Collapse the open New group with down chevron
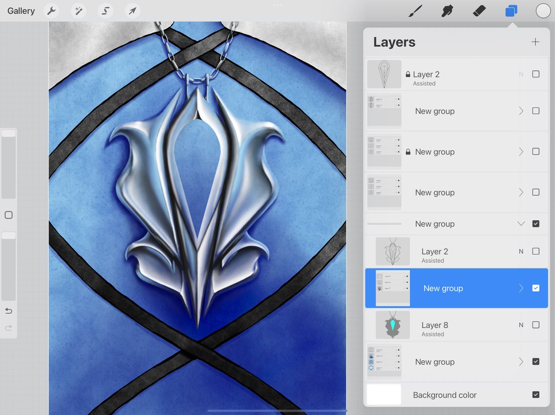This screenshot has width=555, height=415. (521, 224)
